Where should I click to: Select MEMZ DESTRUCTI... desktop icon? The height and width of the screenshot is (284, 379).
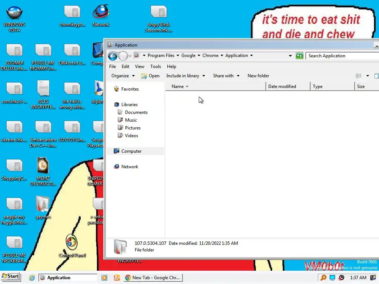[43, 172]
